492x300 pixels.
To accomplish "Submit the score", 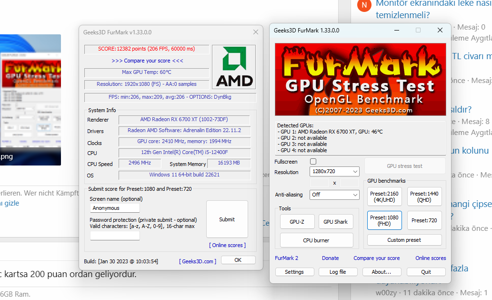I will point(227,219).
